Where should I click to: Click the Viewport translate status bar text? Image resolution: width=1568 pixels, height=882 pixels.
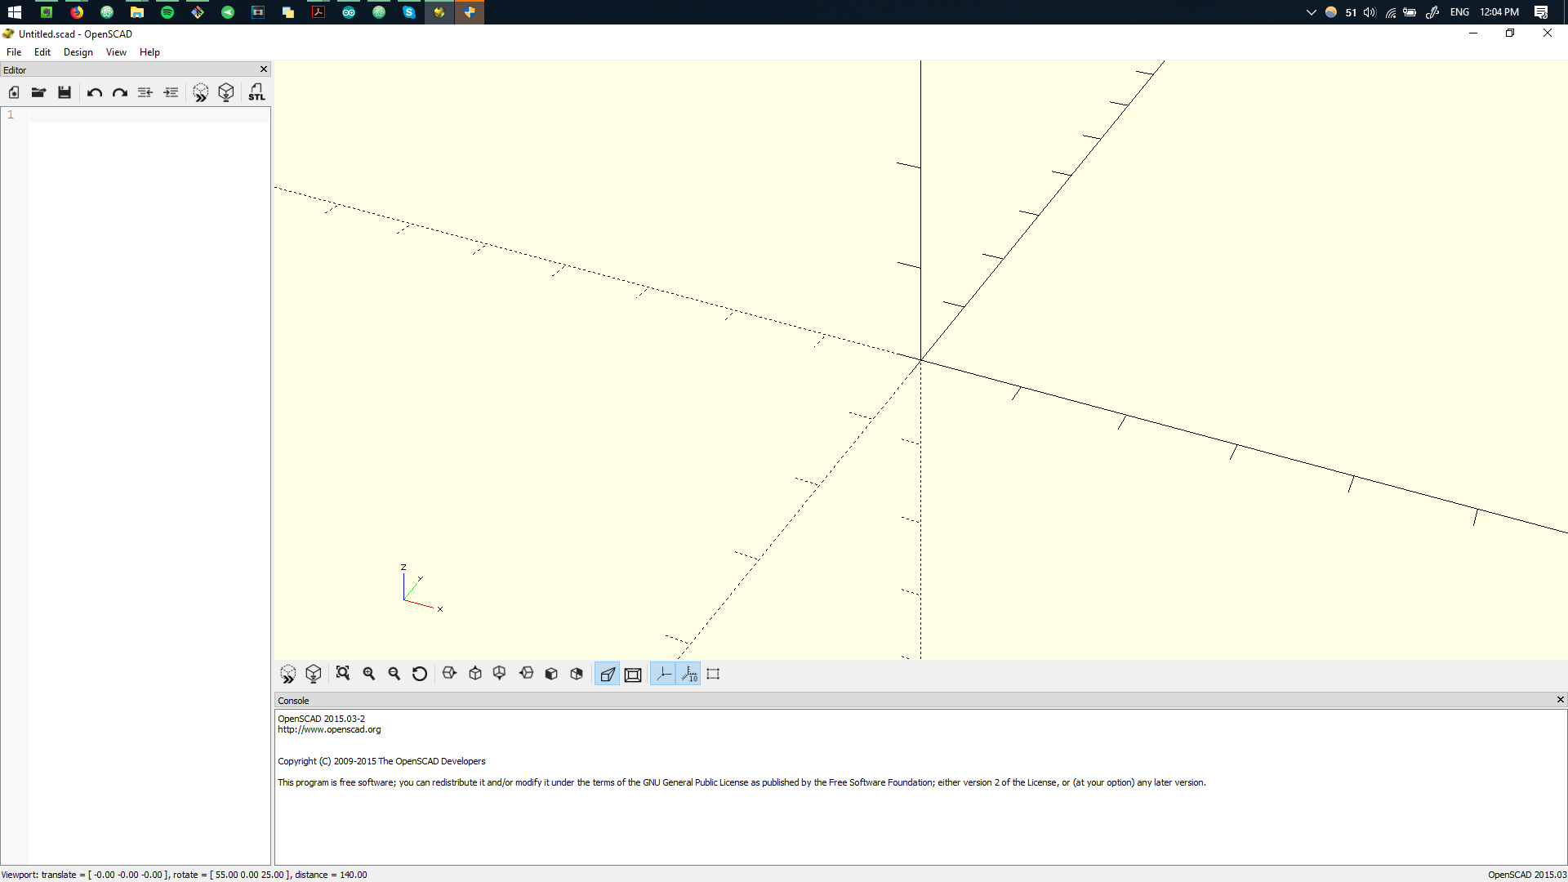click(185, 875)
